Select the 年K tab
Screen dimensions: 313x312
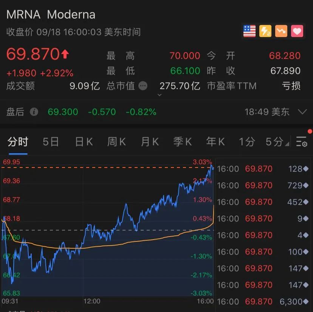click(x=215, y=142)
